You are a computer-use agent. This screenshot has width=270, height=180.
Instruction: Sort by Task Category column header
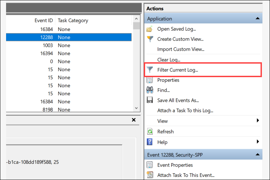coord(73,21)
